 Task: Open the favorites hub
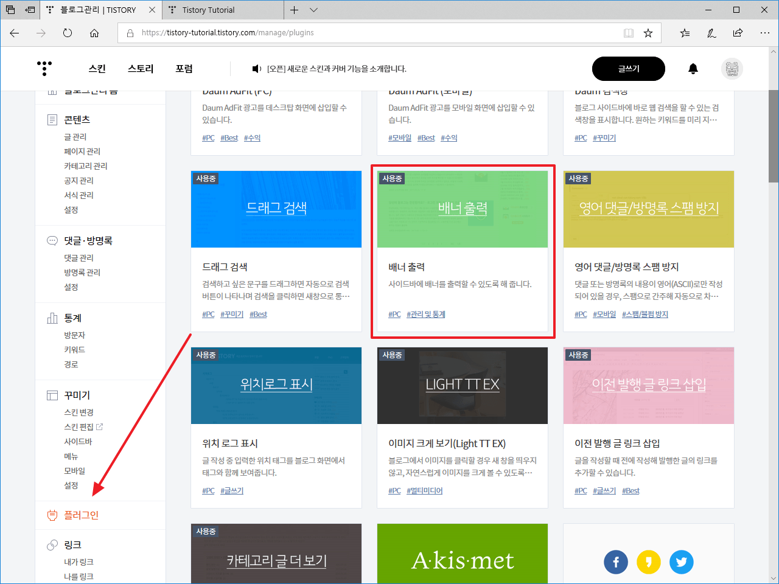pos(685,33)
